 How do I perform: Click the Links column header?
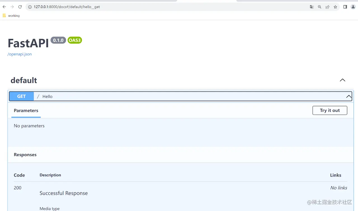[336, 175]
